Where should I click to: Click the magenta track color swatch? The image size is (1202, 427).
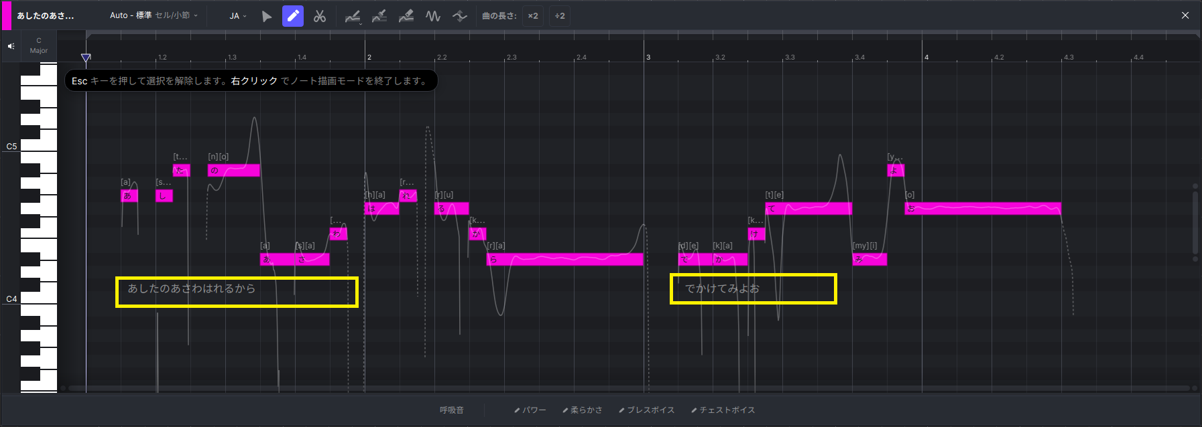(x=7, y=16)
